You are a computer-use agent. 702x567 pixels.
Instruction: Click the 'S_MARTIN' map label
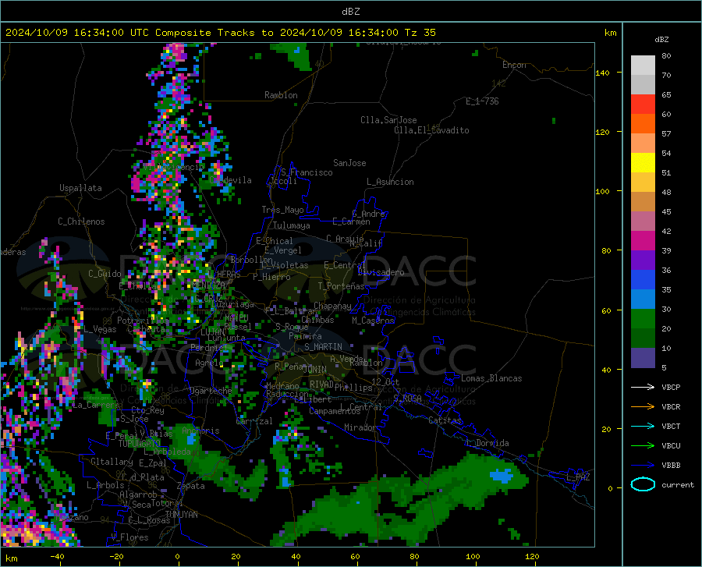pyautogui.click(x=323, y=347)
